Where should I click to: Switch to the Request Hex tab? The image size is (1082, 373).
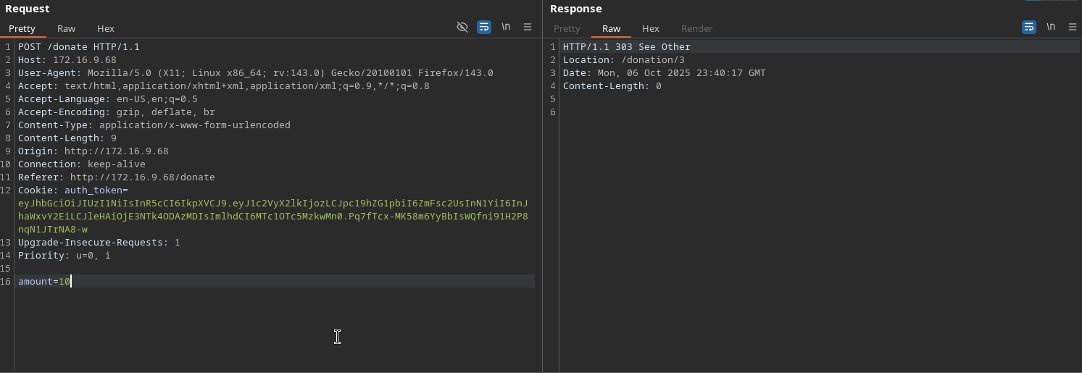[106, 28]
